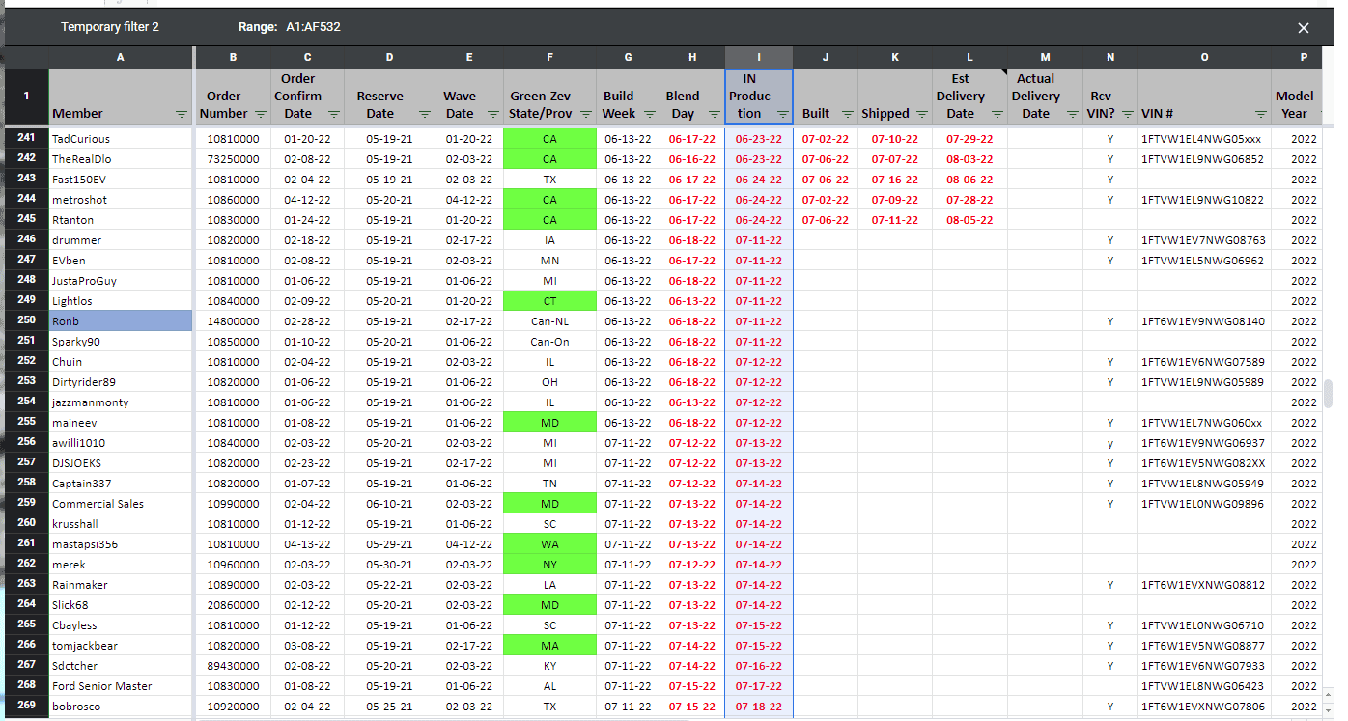Click the Ronb member cell
The image size is (1348, 721).
(x=121, y=321)
